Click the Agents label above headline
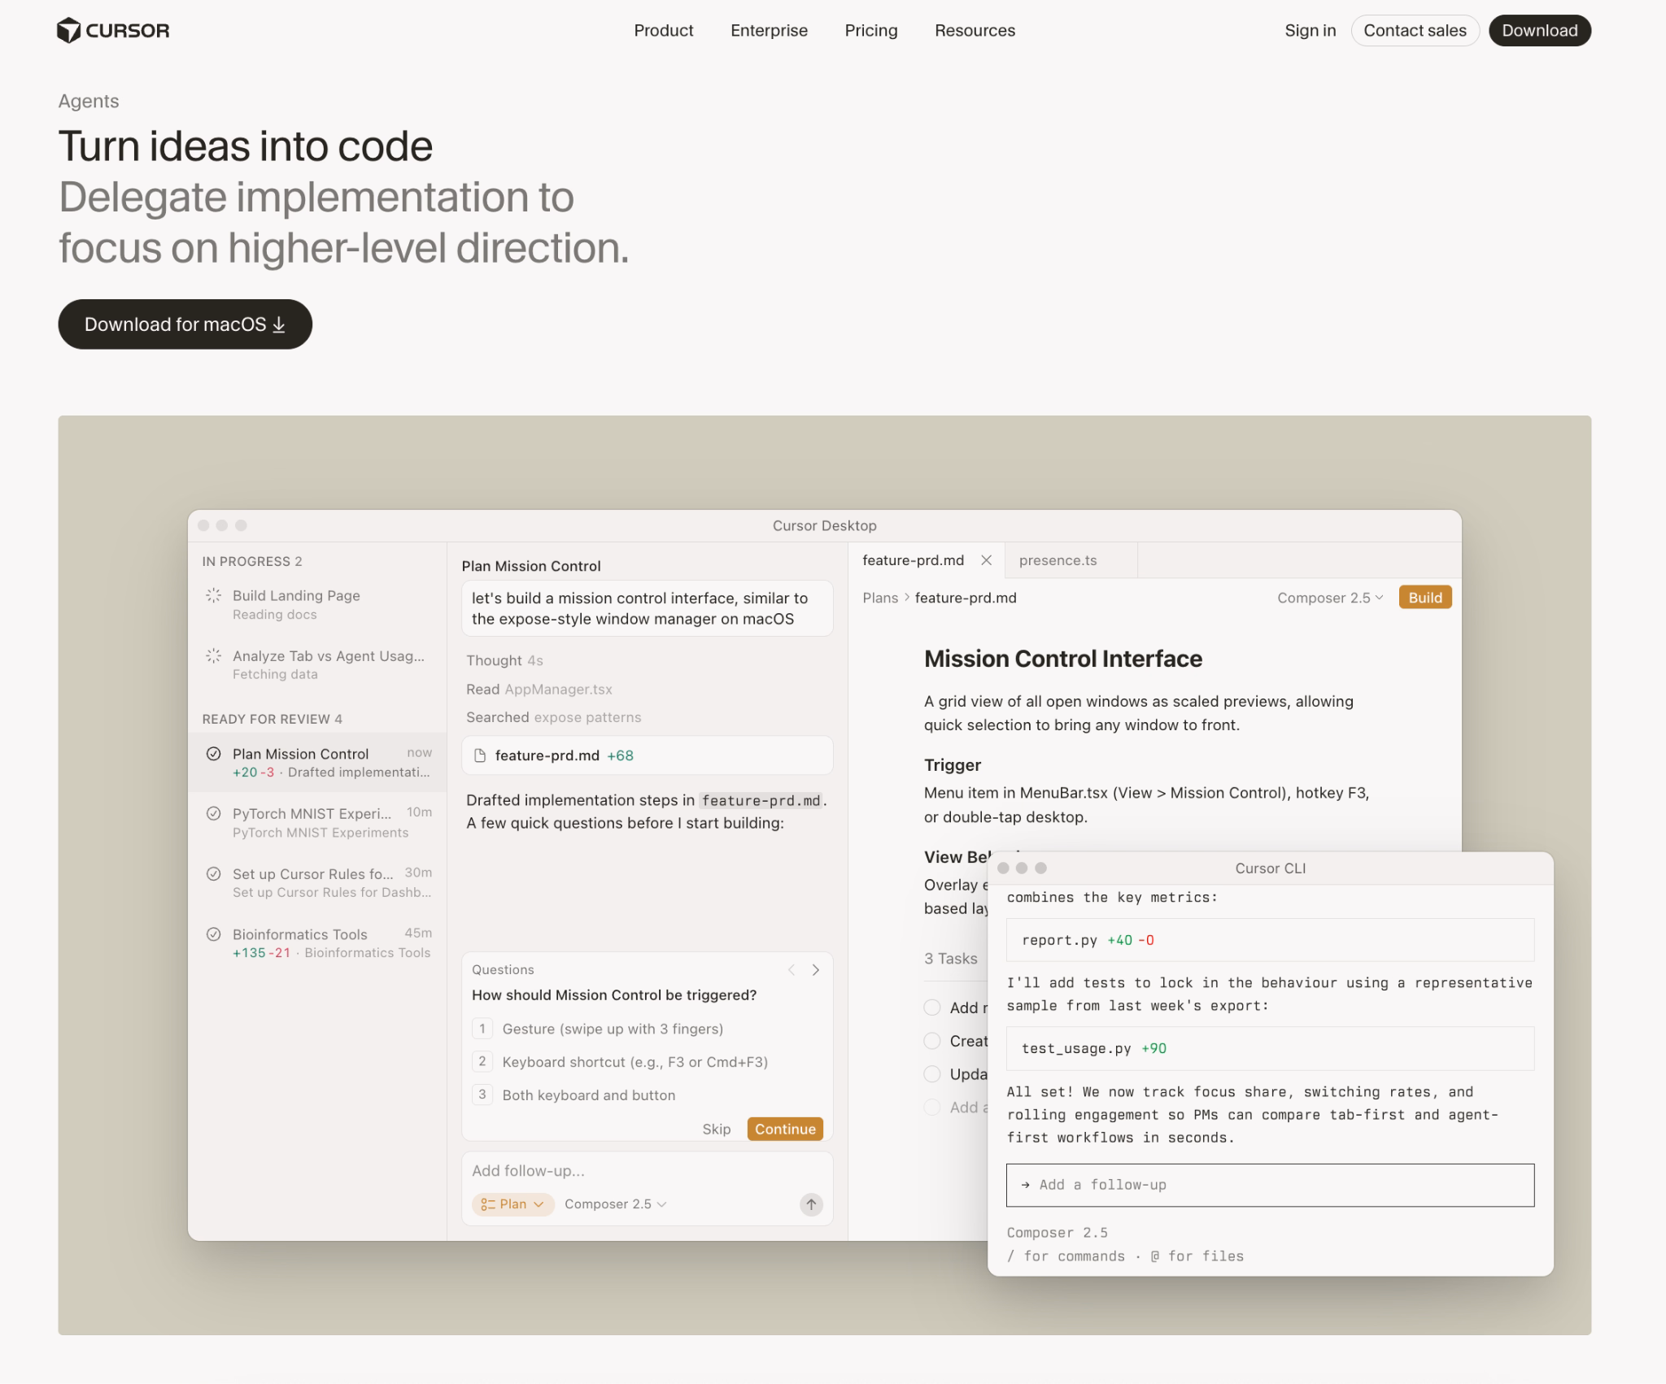This screenshot has height=1384, width=1666. click(x=89, y=101)
